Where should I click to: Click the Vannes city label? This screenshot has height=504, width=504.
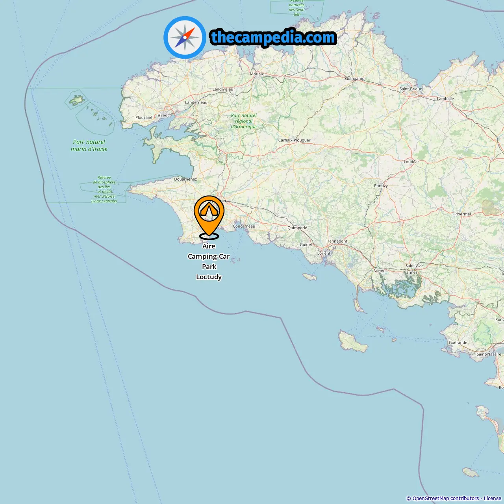point(411,272)
